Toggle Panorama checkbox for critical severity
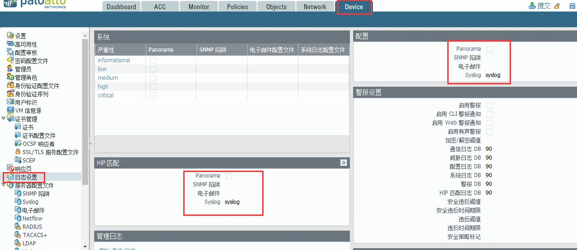Viewport: 577px width, 250px height. click(x=152, y=95)
